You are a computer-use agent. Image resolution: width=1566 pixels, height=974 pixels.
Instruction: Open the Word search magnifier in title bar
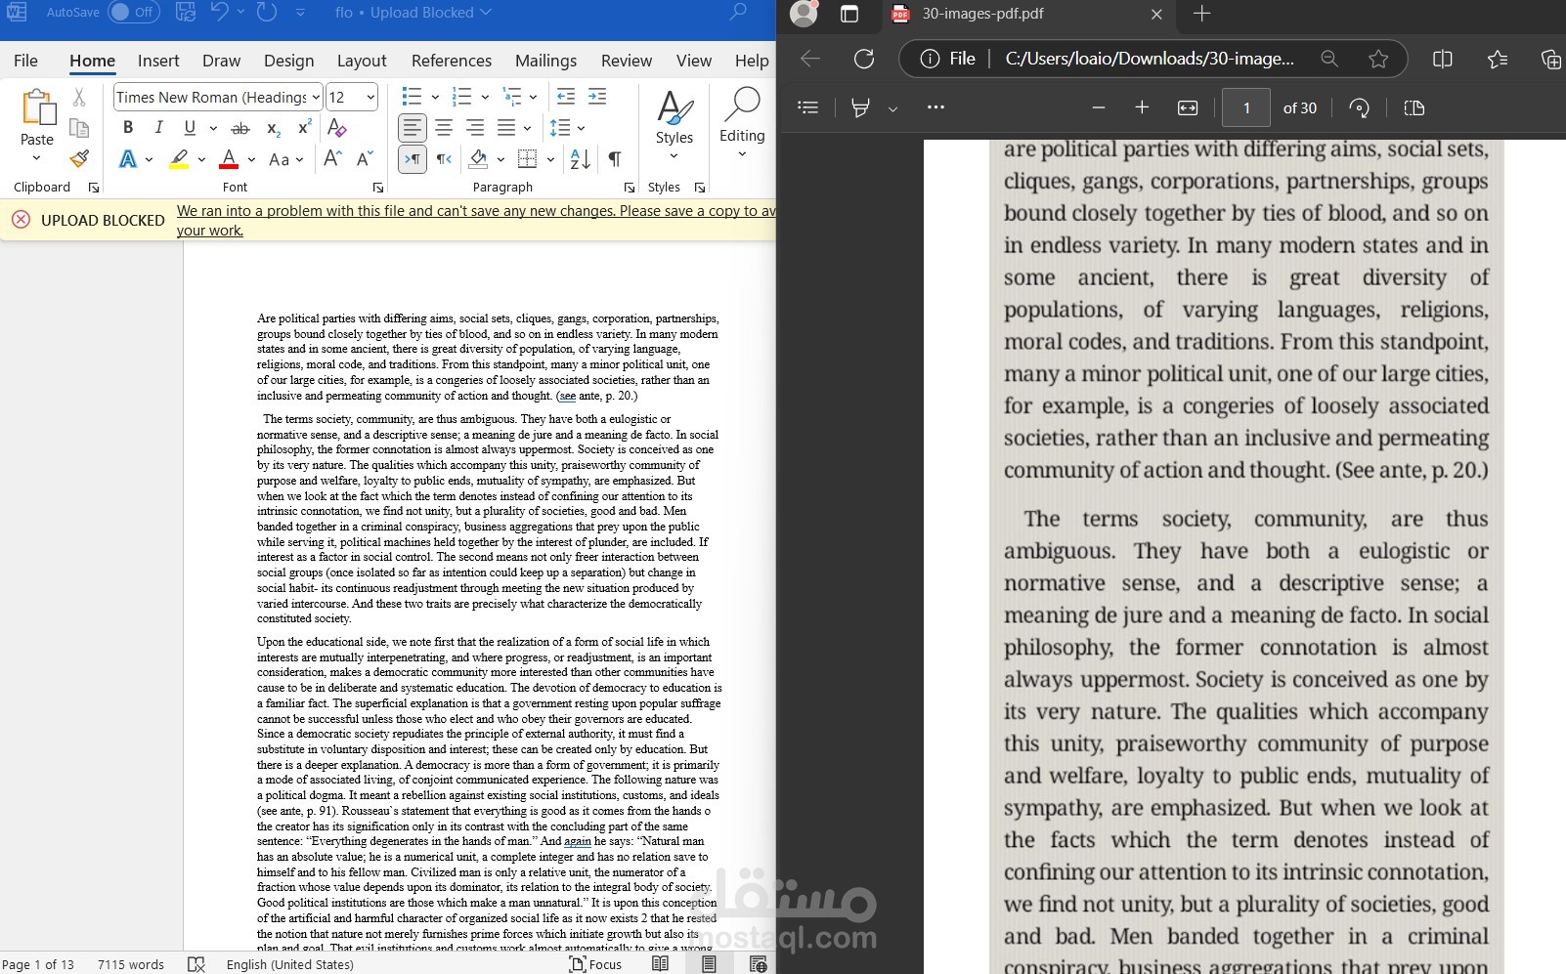pyautogui.click(x=739, y=13)
